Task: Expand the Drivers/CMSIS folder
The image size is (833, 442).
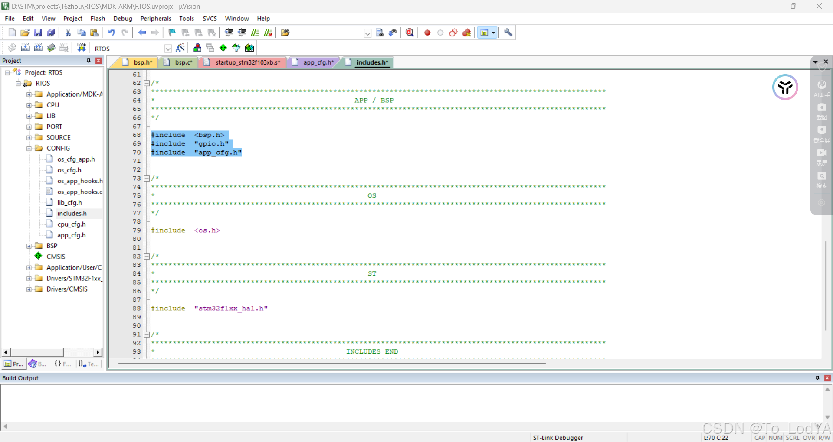Action: [x=29, y=289]
